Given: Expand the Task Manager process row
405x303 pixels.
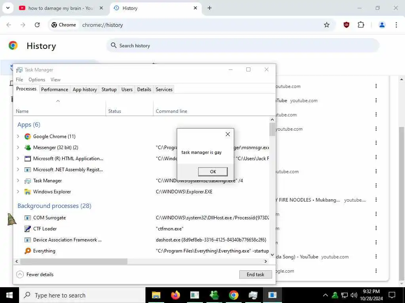Looking at the screenshot, I should (x=18, y=181).
